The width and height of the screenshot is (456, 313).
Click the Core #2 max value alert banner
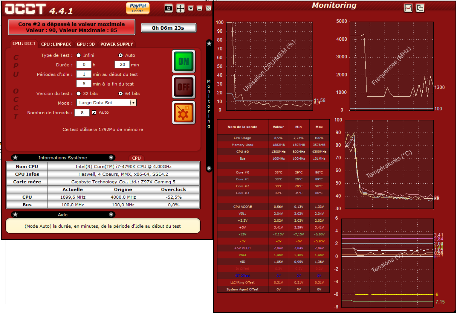72,27
